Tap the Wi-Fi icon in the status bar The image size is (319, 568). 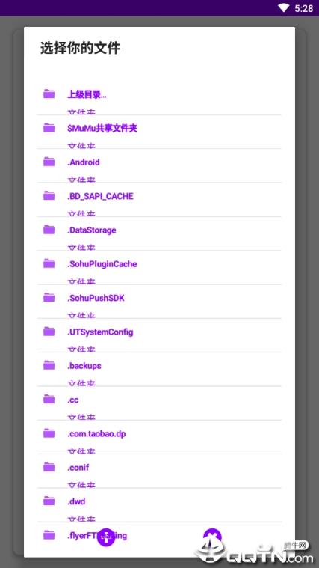pyautogui.click(x=285, y=8)
